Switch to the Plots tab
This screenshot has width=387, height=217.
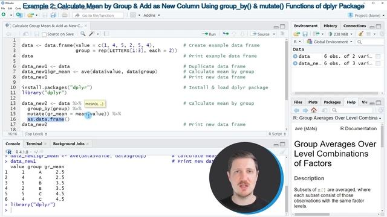(x=313, y=102)
